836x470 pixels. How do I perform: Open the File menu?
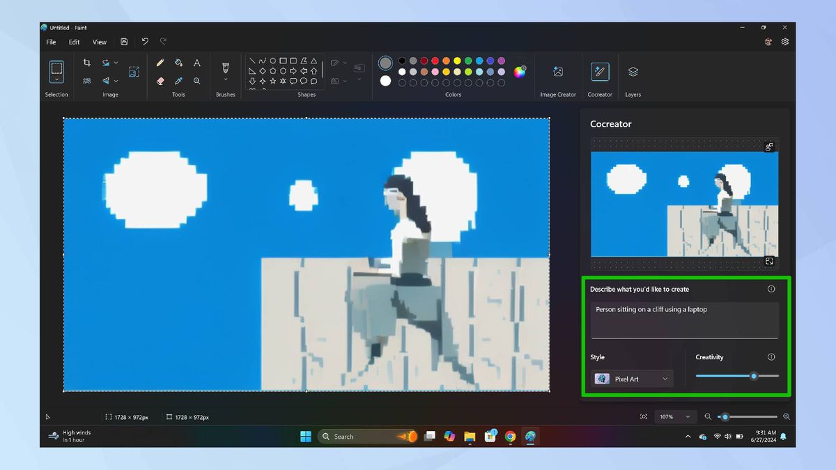(50, 42)
